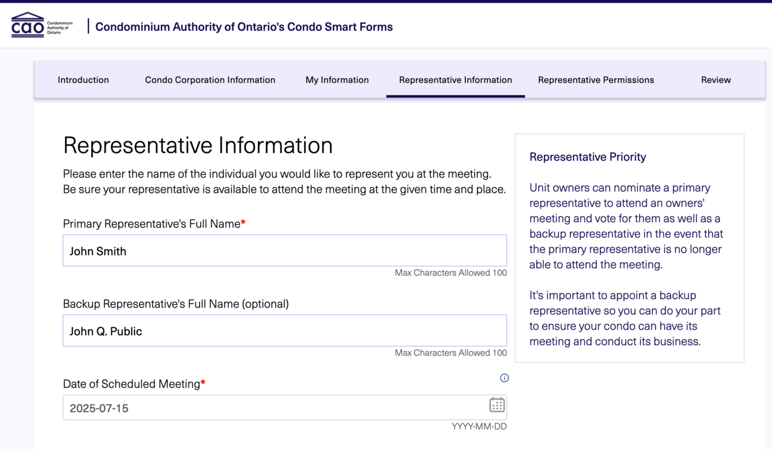Switch to the My Information tab
Viewport: 772px width, 449px height.
pos(337,79)
